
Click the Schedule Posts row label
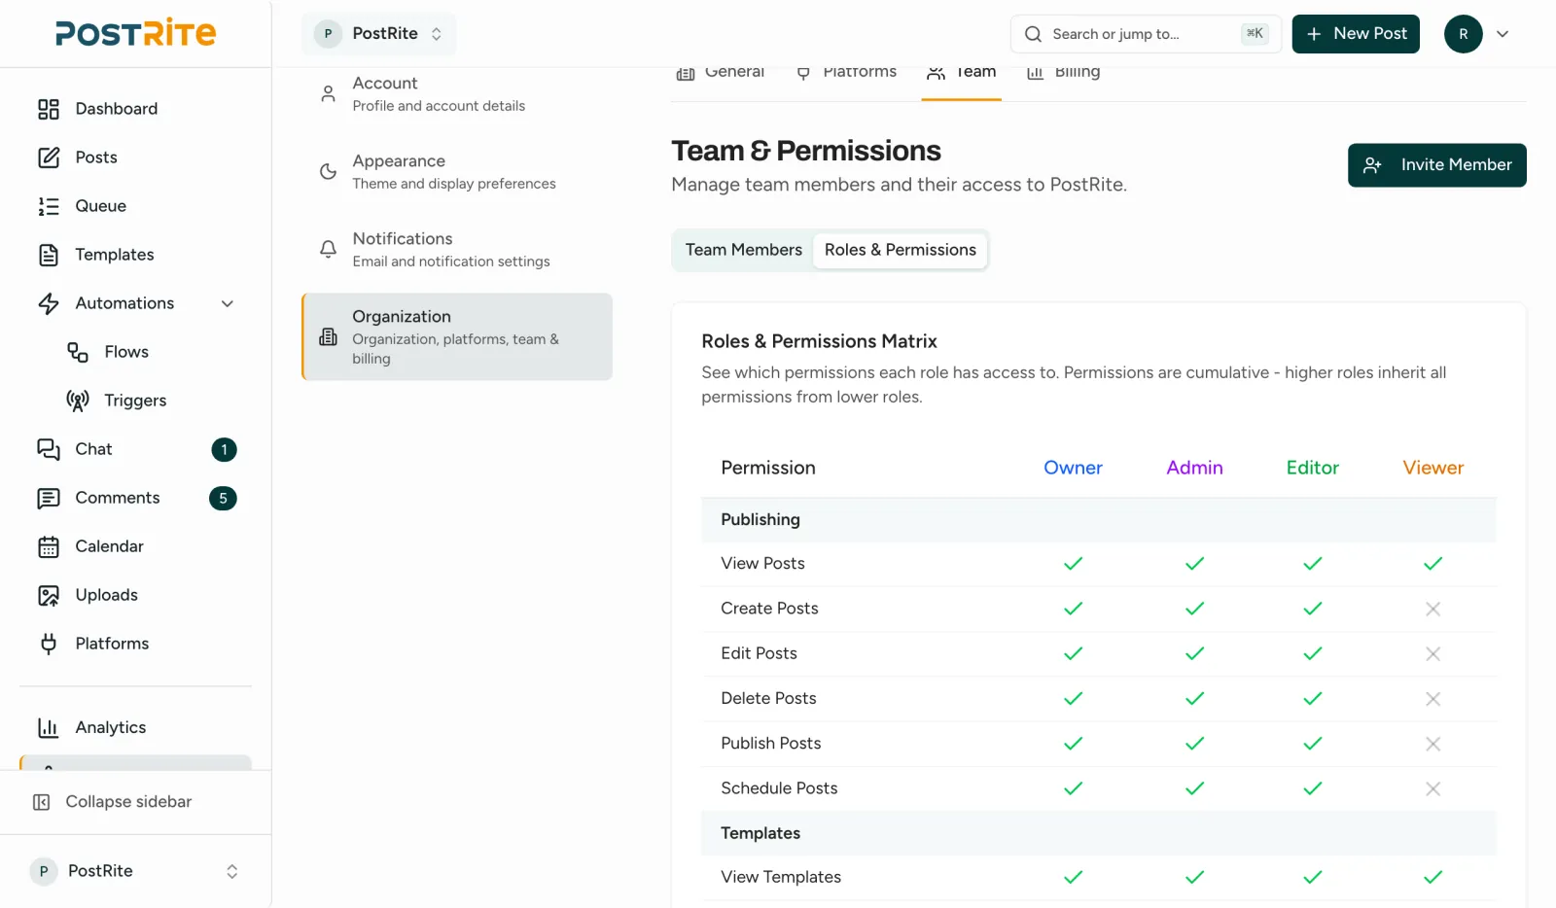(779, 788)
